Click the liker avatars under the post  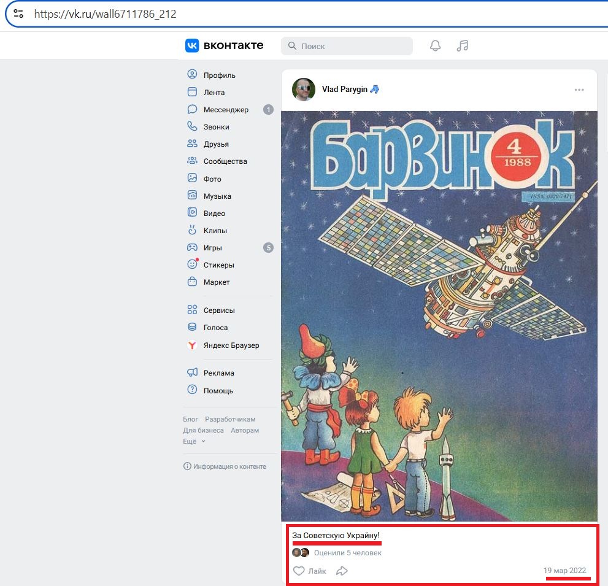301,553
